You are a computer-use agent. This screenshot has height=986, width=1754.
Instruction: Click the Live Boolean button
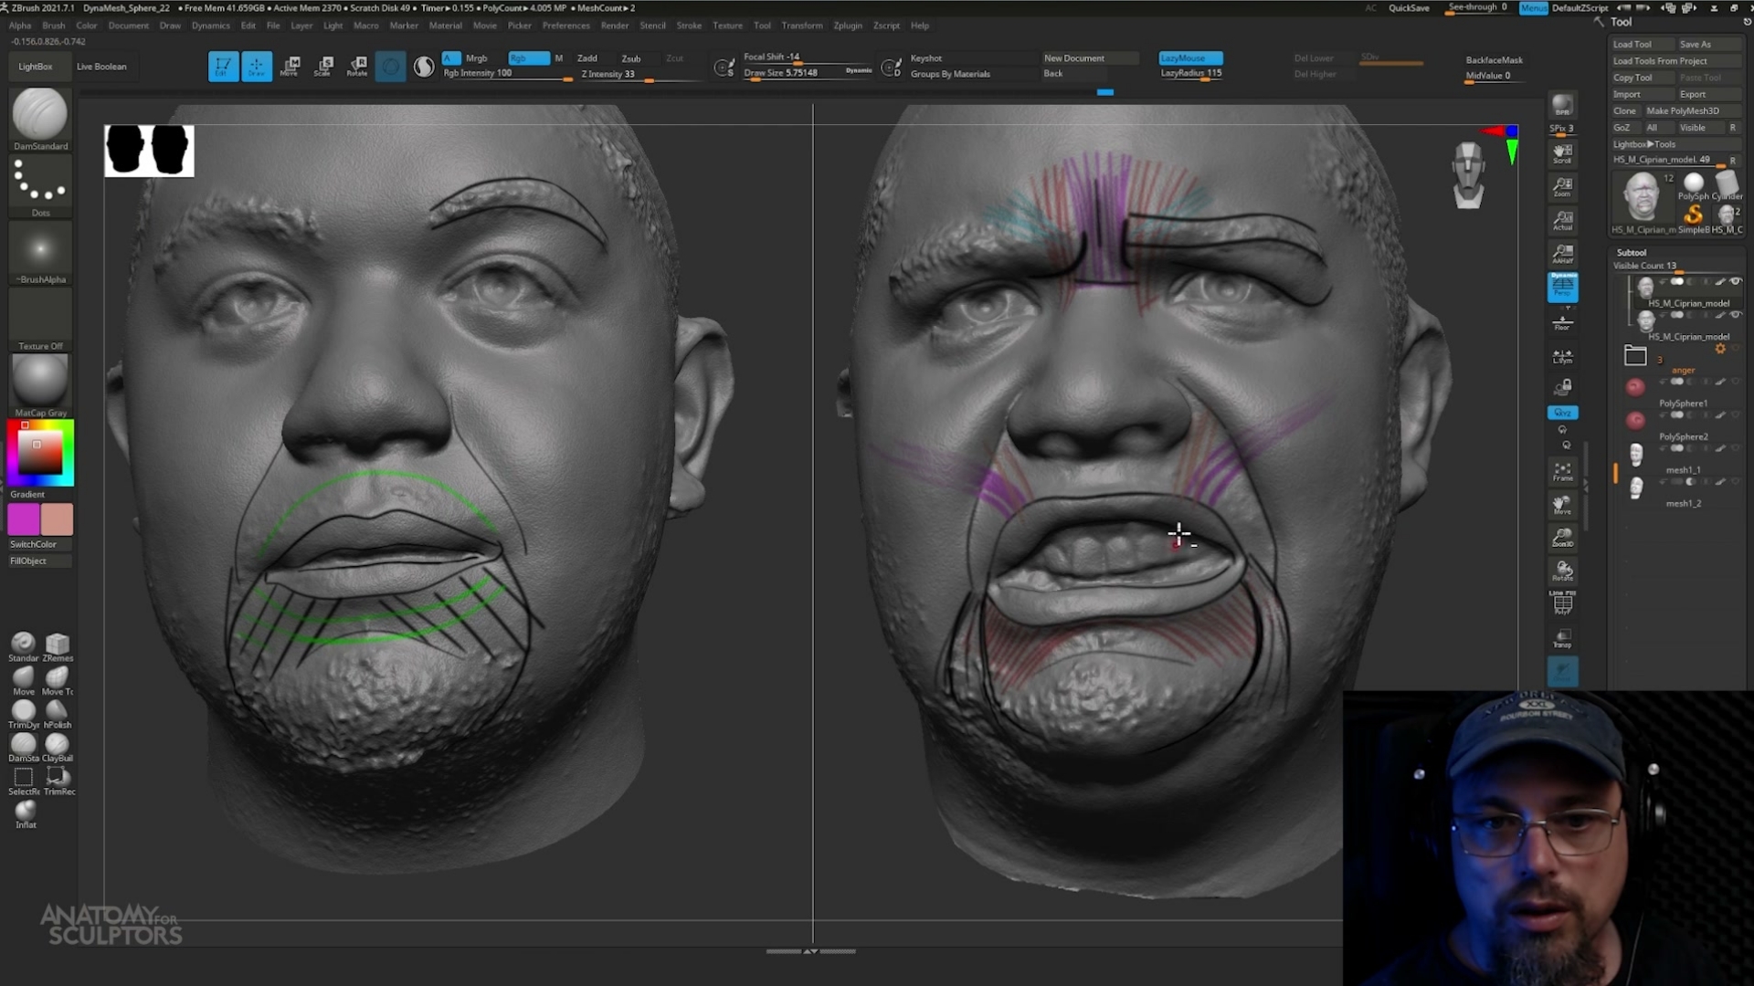click(101, 67)
